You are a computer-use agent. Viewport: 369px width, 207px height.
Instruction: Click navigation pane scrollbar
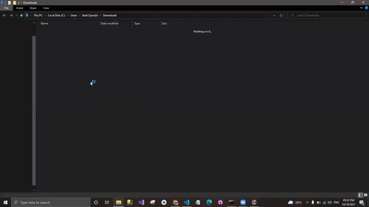(34, 110)
